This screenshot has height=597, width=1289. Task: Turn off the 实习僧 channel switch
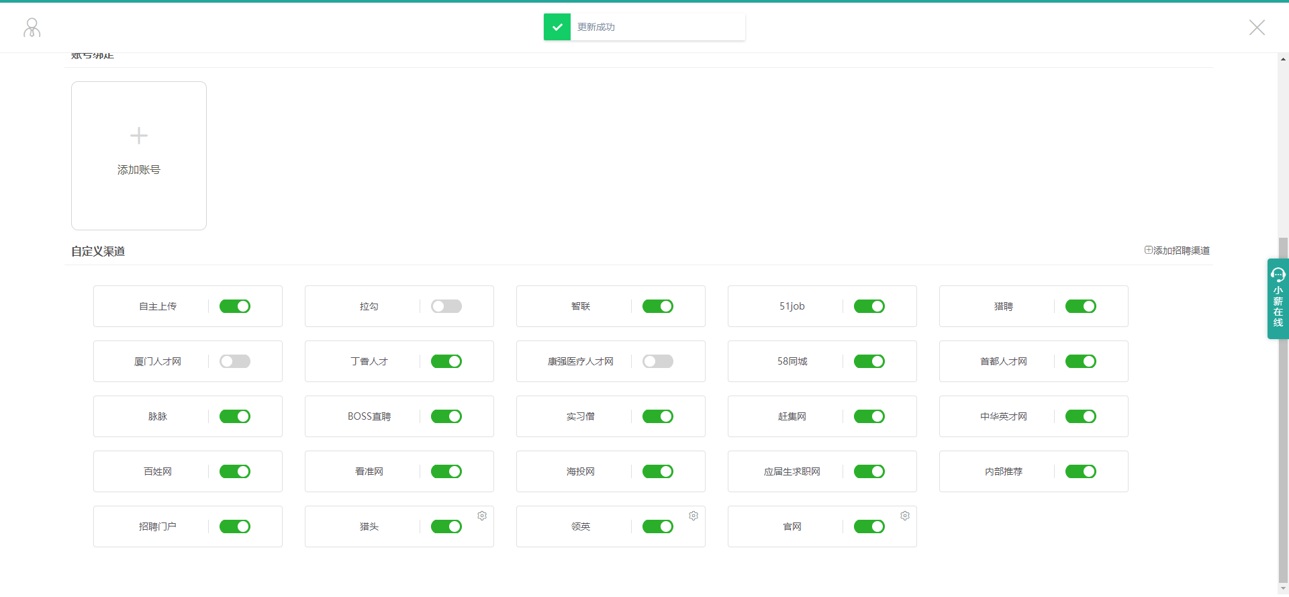tap(658, 416)
